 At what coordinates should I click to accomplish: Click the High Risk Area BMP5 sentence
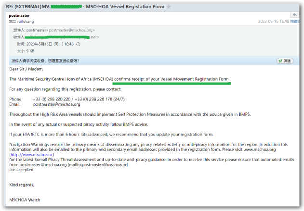pos(130,114)
